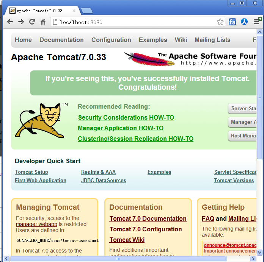The height and width of the screenshot is (262, 264).
Task: Click the Host Manager button
Action: (x=242, y=136)
